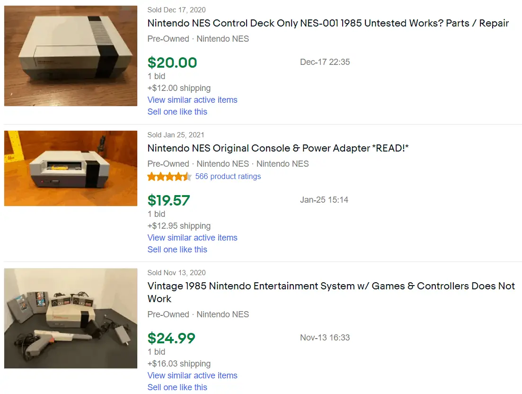Click the $24.99 sold price
522x394 pixels.
(171, 338)
